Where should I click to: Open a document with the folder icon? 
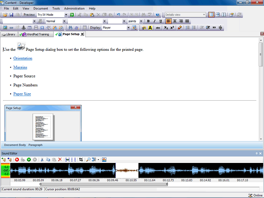[5, 15]
